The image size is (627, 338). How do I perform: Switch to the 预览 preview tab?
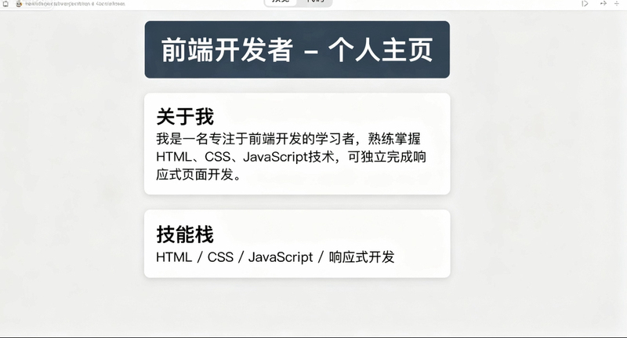click(x=281, y=2)
